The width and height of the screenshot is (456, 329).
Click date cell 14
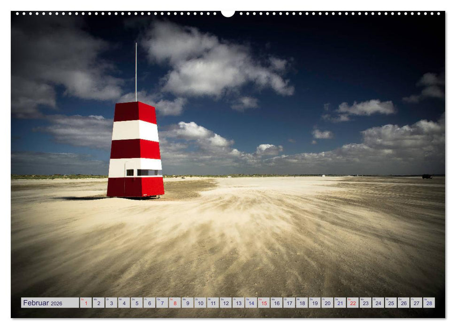[251, 303]
